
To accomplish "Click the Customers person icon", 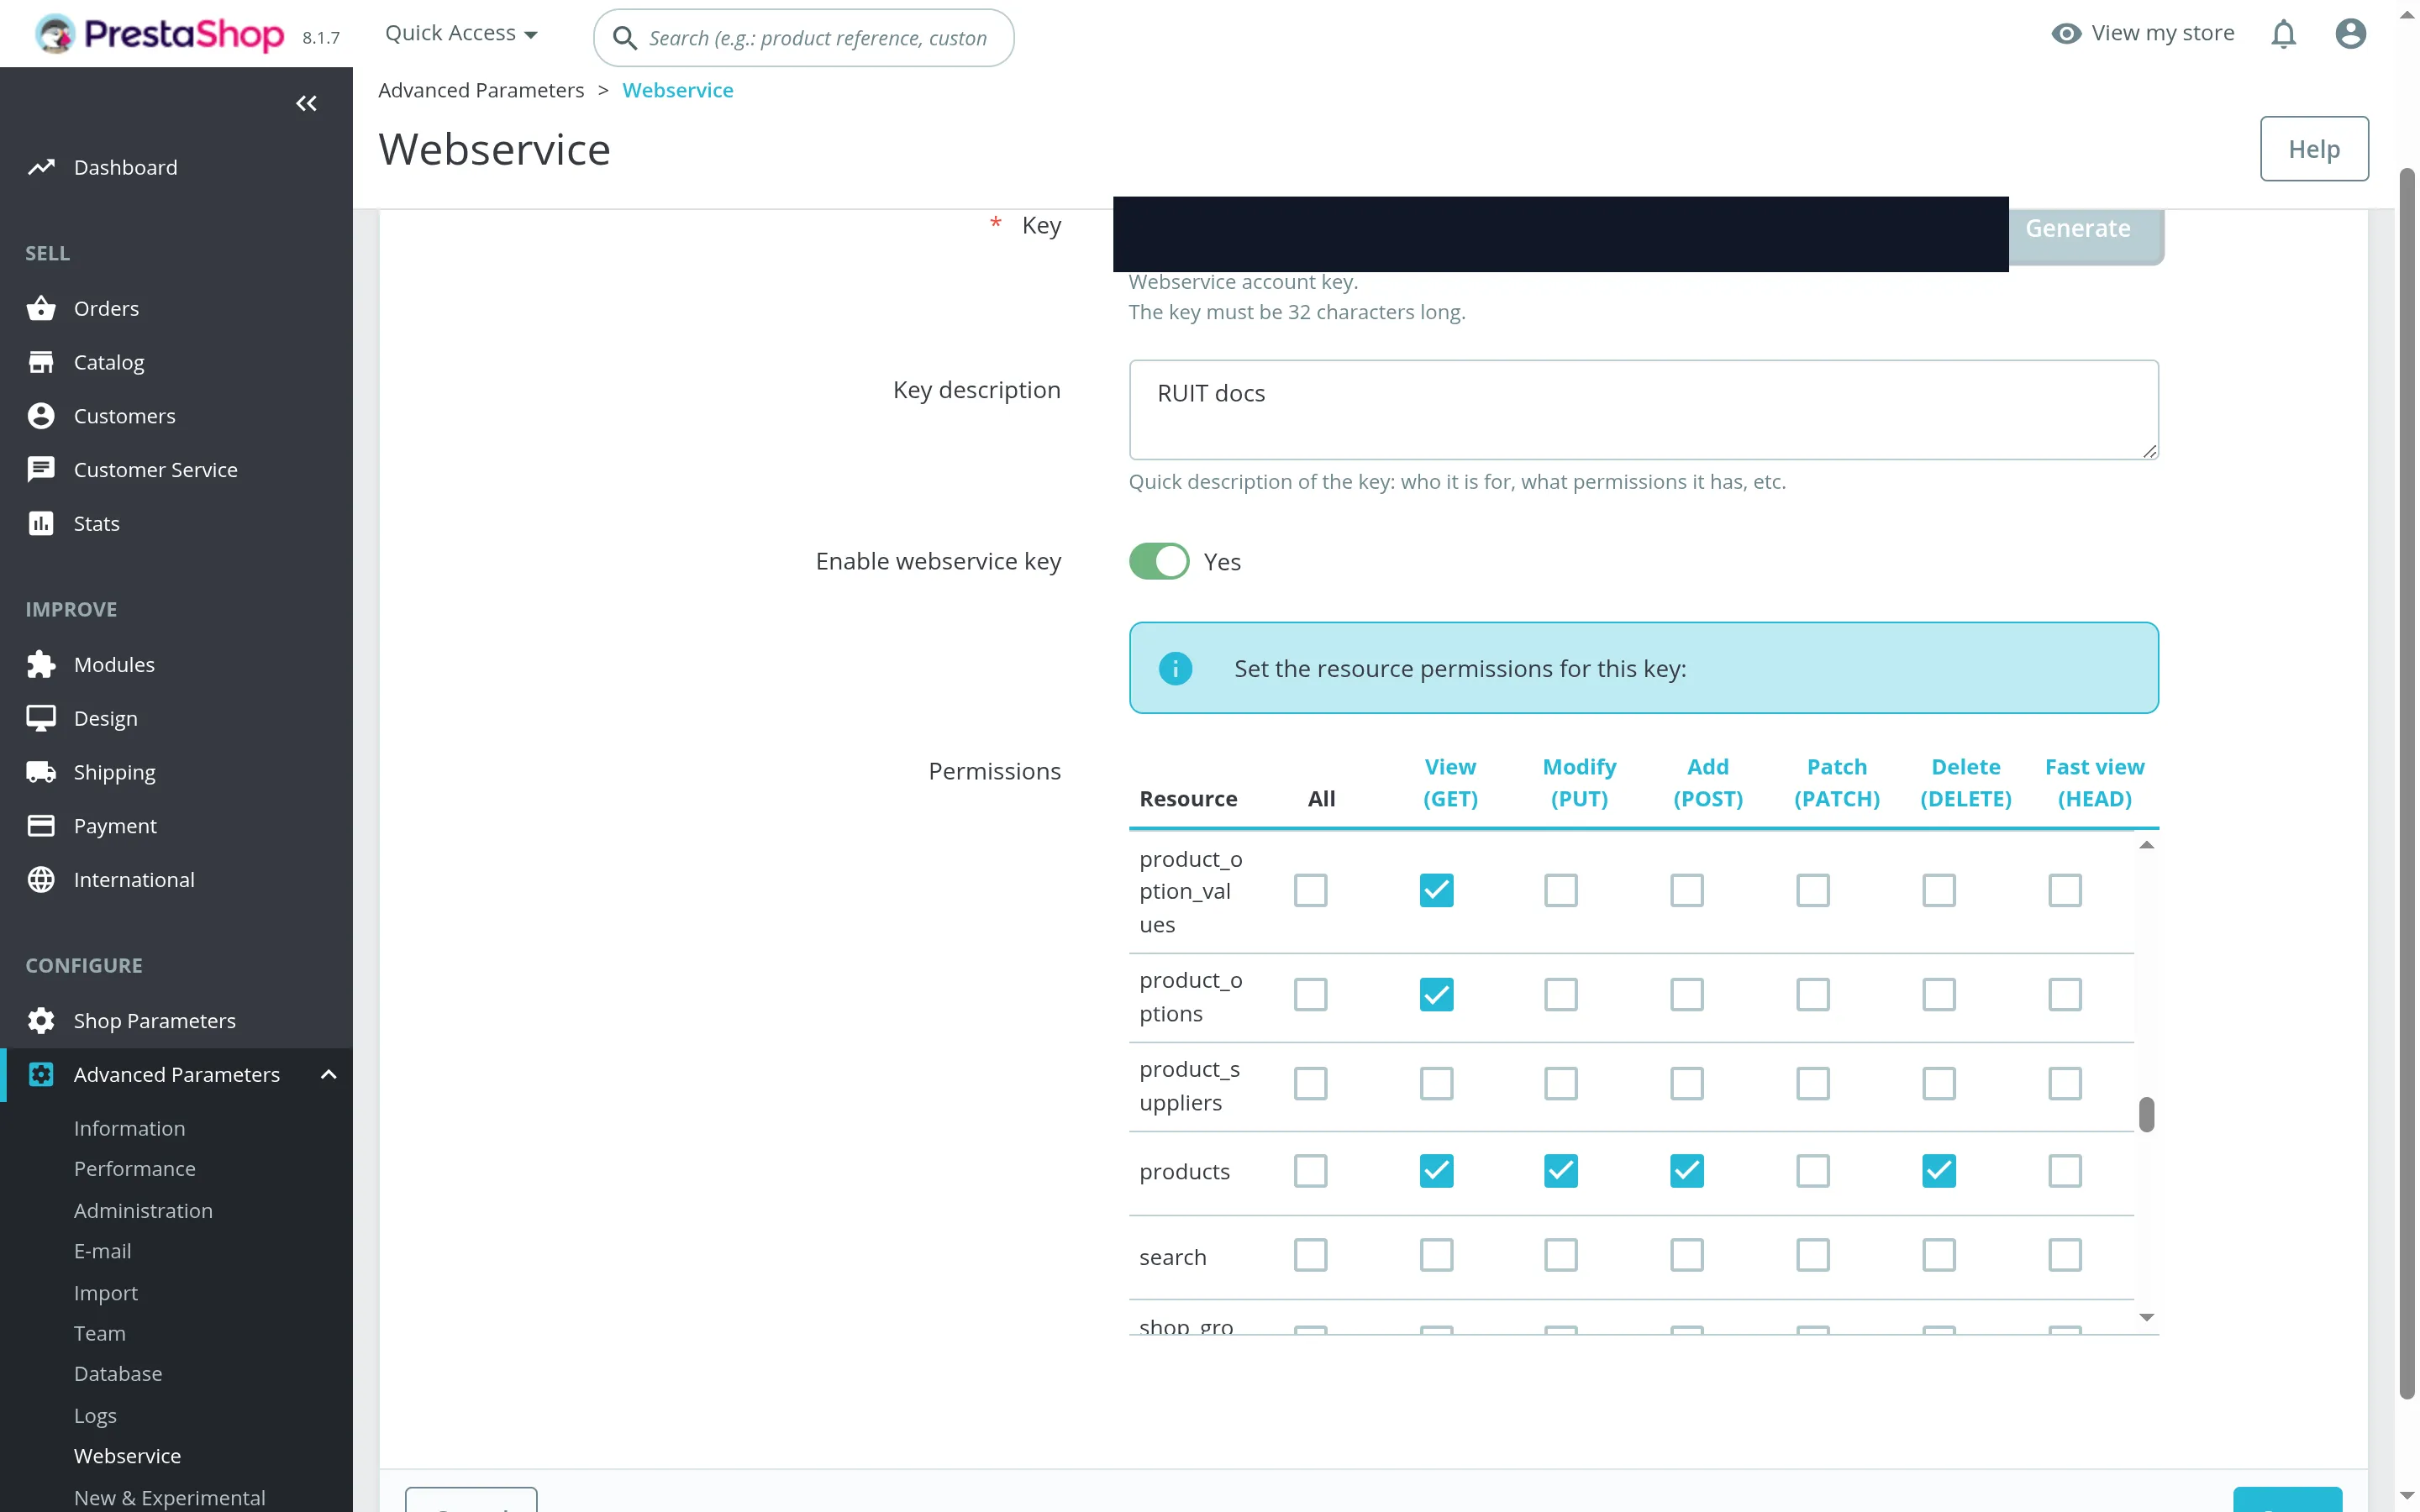I will [41, 416].
